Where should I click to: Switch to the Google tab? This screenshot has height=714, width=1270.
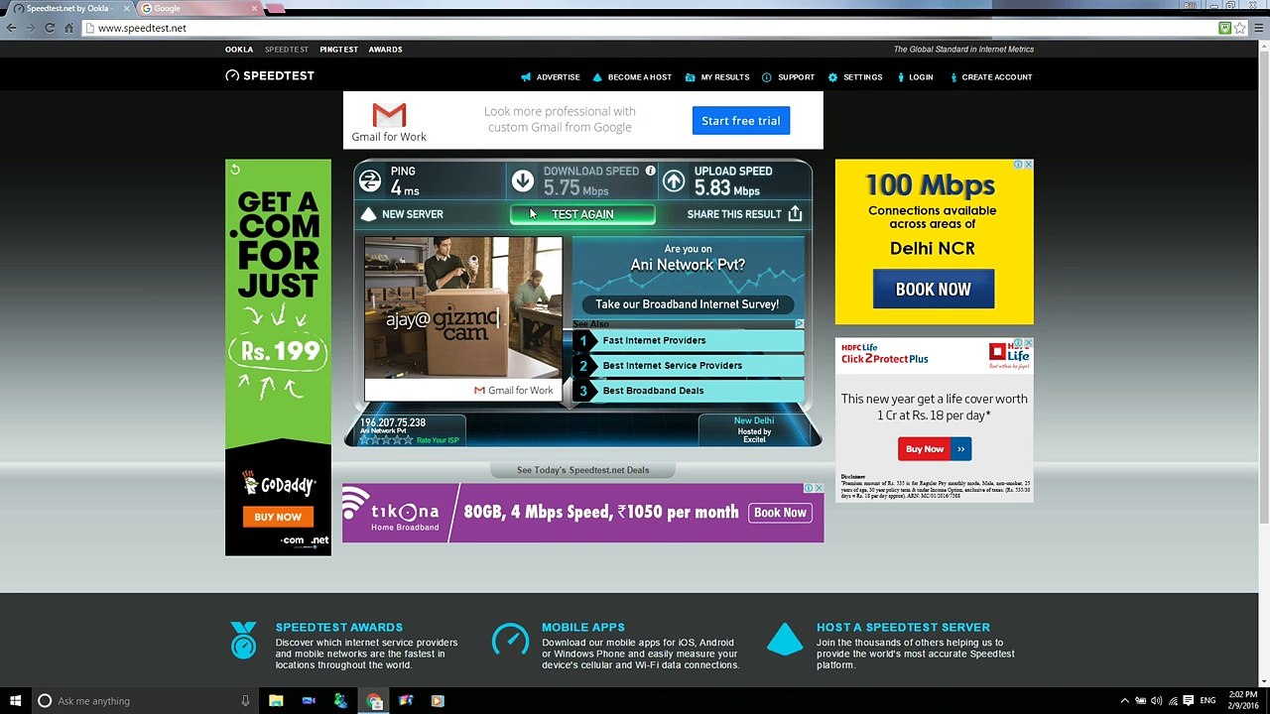coord(198,8)
